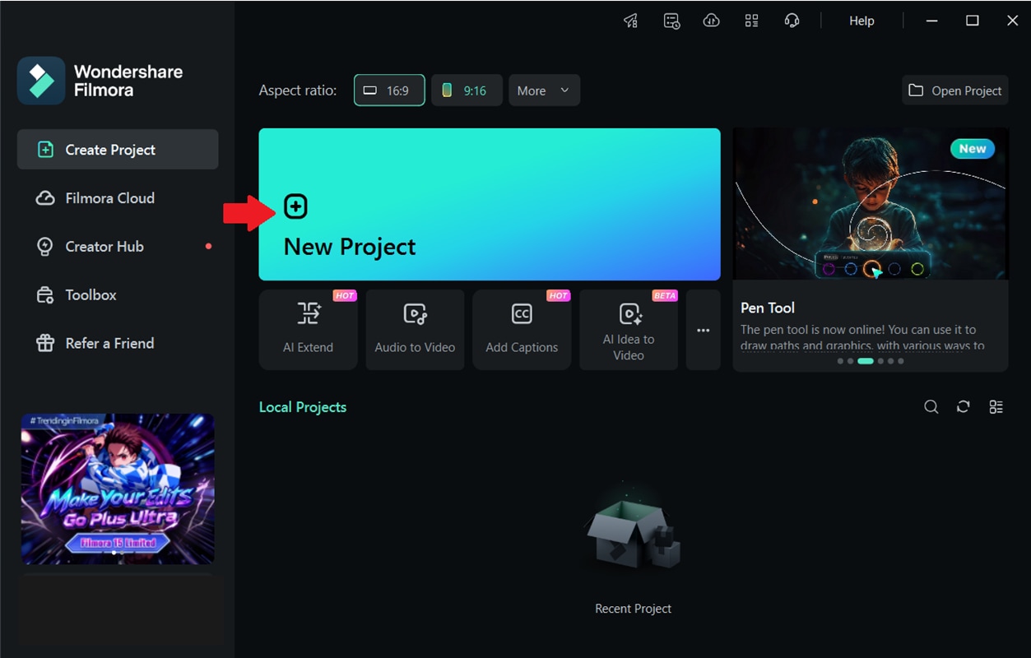
Task: Select Create Project in the sidebar
Action: click(118, 150)
